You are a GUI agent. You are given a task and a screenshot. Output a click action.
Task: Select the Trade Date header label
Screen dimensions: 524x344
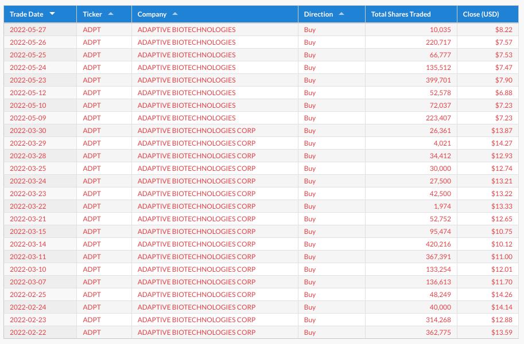(x=26, y=14)
